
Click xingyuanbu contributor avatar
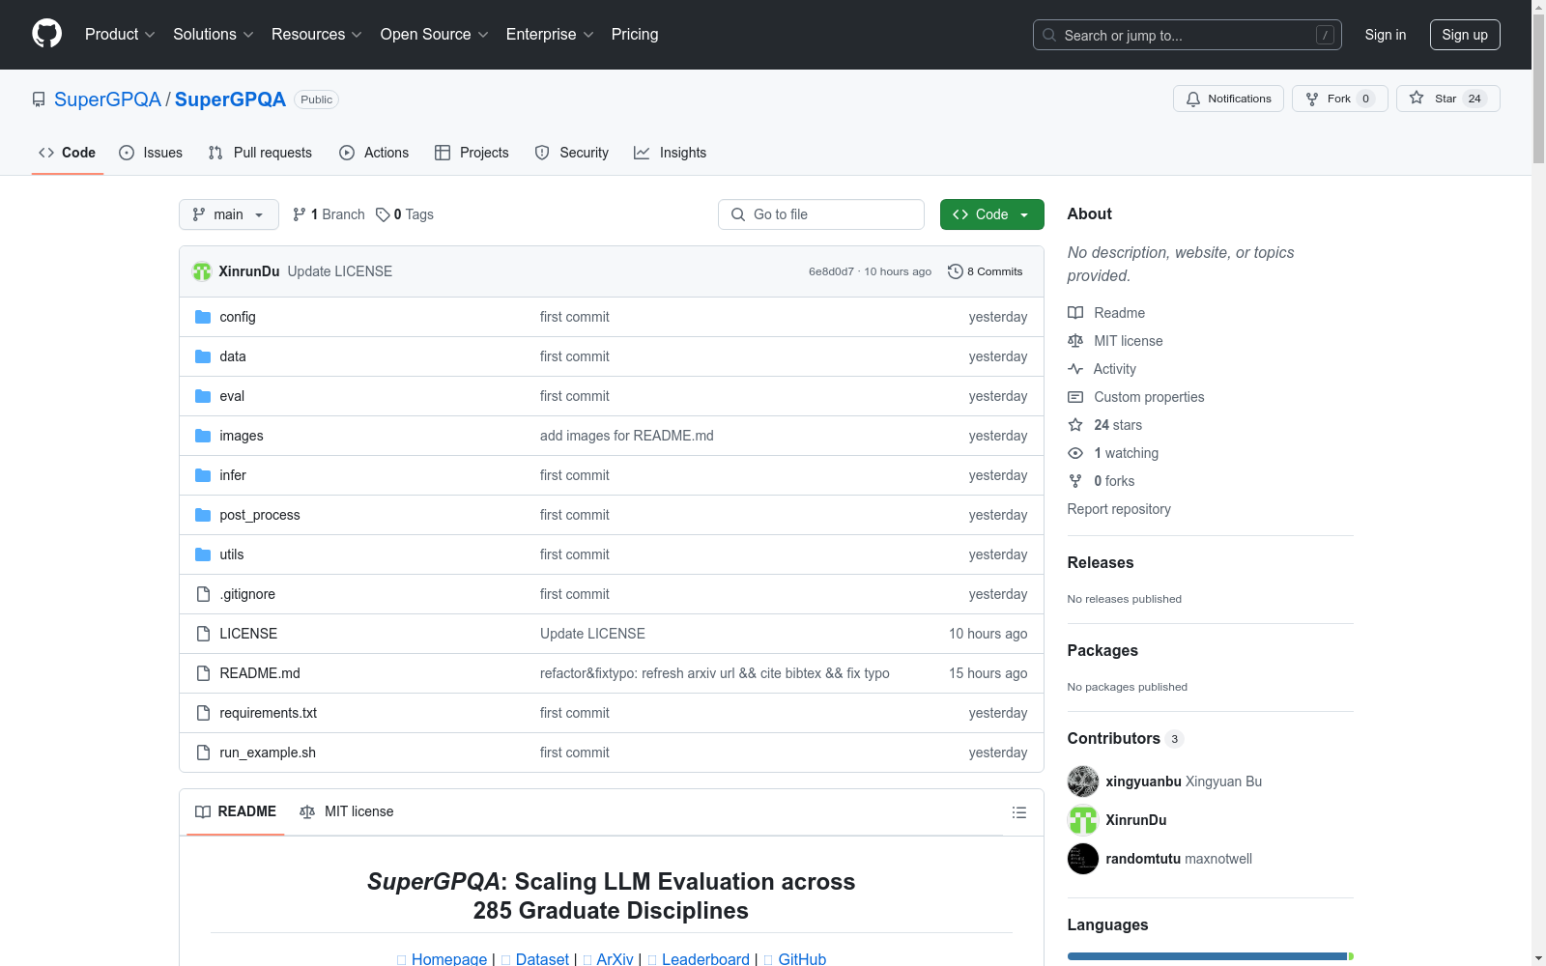pos(1082,781)
